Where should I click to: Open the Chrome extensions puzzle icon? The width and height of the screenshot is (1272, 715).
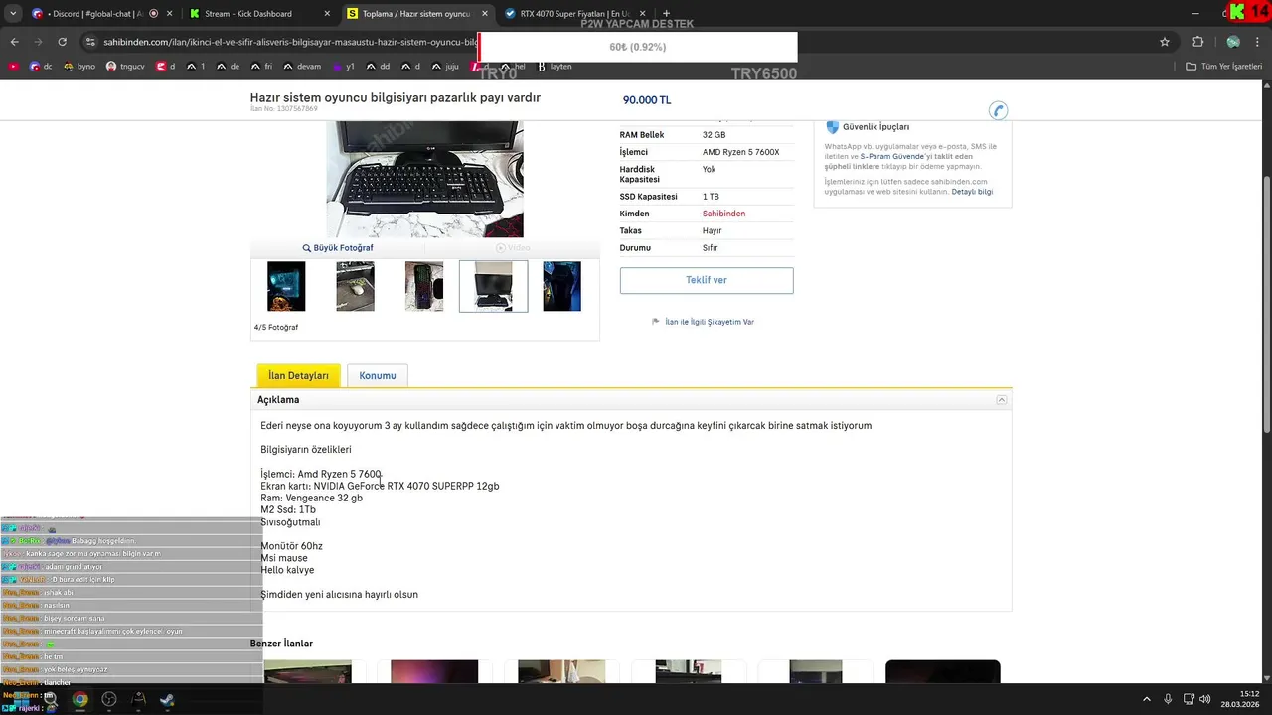coord(1197,42)
